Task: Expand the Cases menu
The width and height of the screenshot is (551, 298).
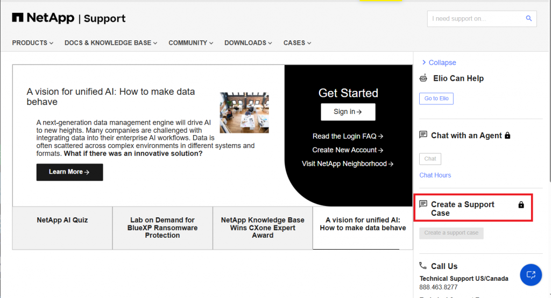Action: [x=297, y=43]
